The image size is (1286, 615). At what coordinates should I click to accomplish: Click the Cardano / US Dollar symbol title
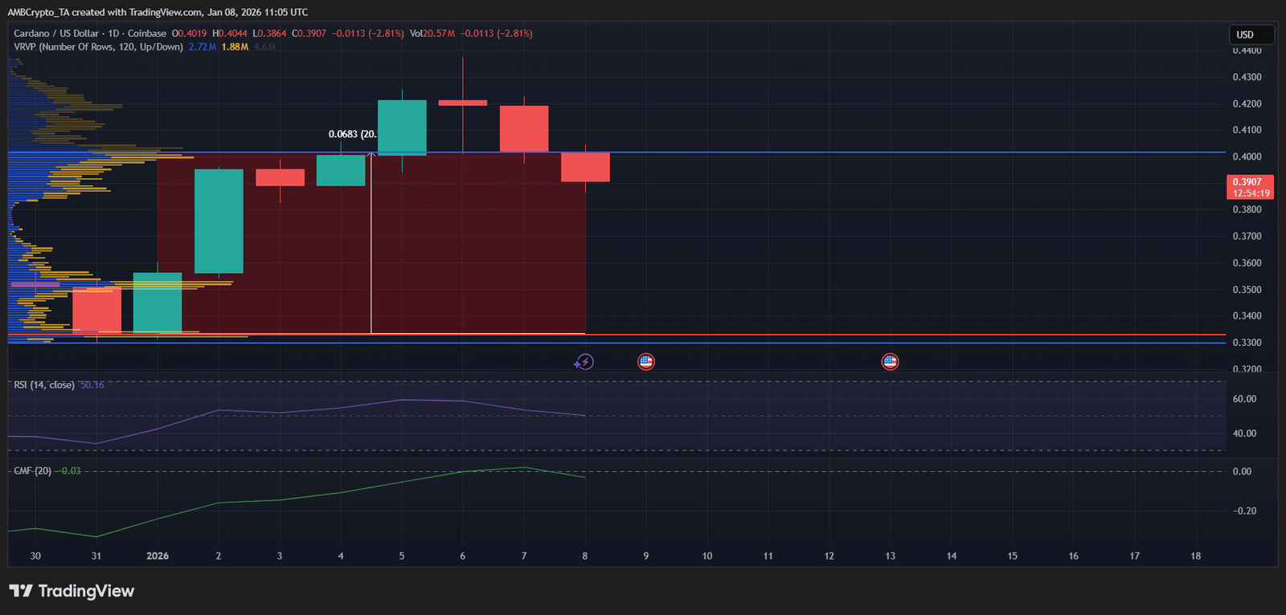point(56,34)
